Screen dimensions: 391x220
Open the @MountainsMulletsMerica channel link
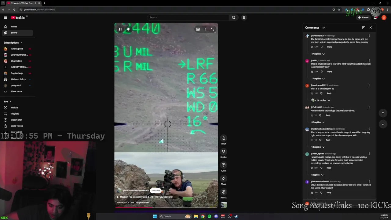135,191
